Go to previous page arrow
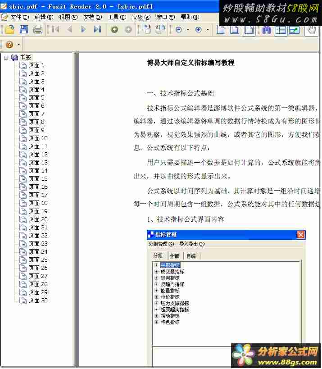 click(x=69, y=29)
